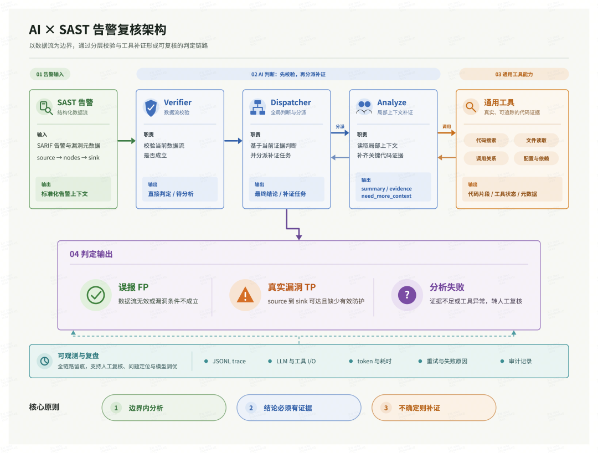
Task: Click the summary / evidence output text
Action: tap(386, 189)
